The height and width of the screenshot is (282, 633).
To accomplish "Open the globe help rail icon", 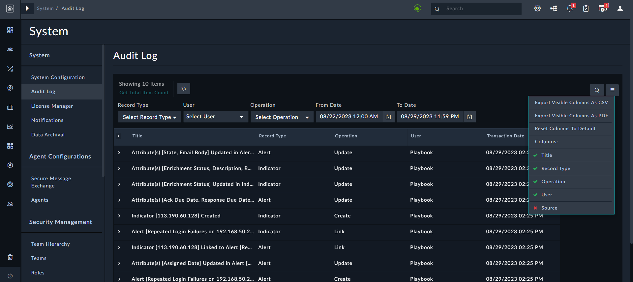I will 10,184.
